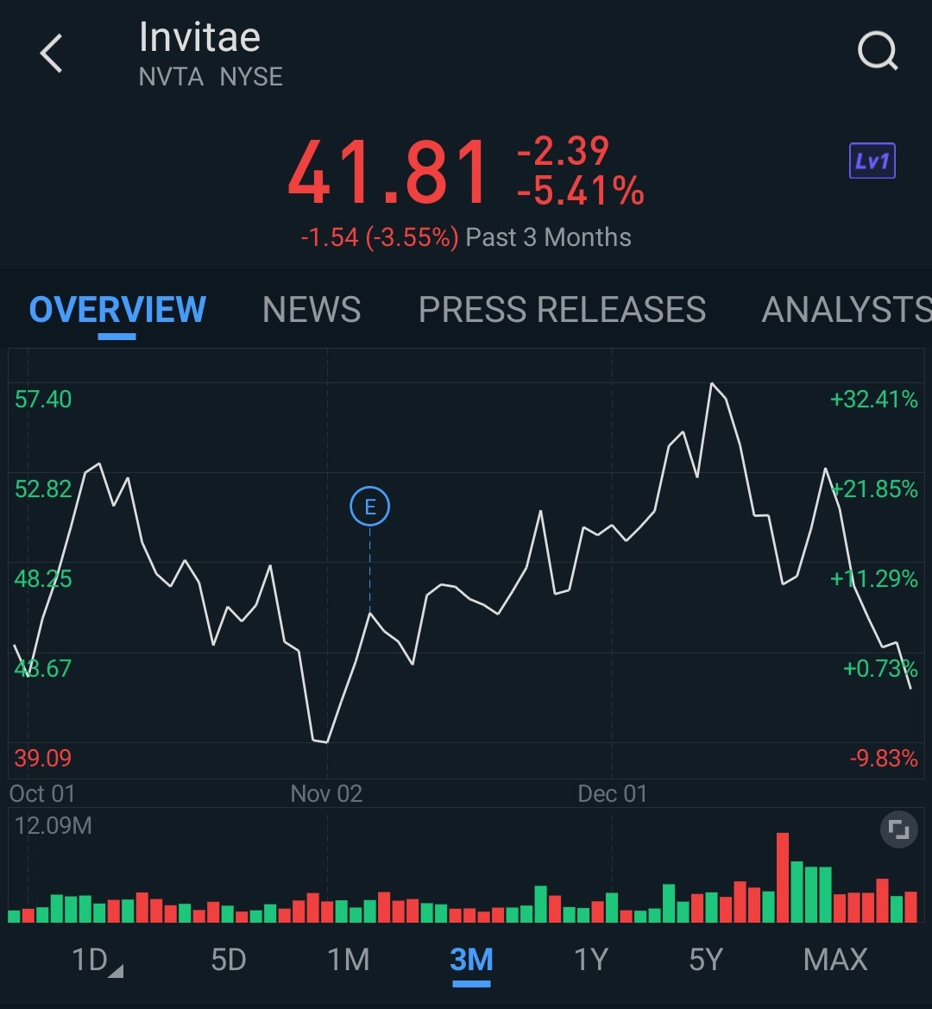
Task: Tap the +32.41% axis label
Action: (874, 400)
